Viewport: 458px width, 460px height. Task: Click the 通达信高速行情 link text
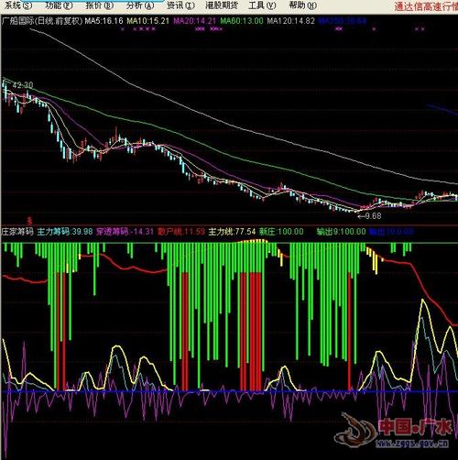coord(426,6)
